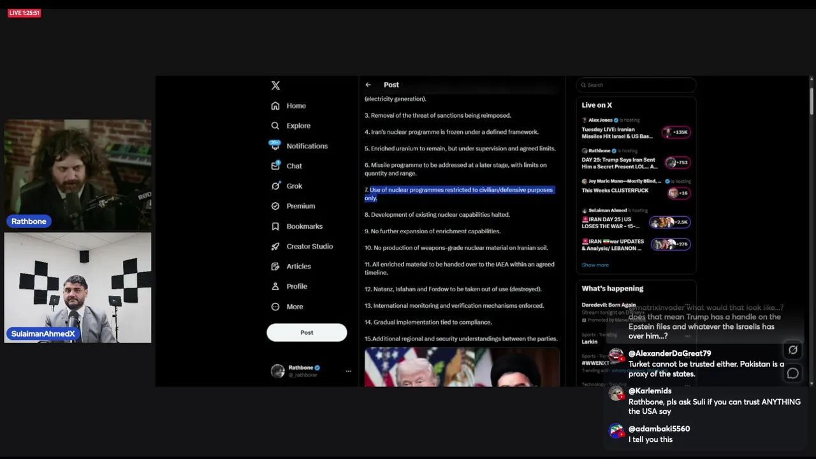Screen dimensions: 816x459
Task: Click the Profile person icon
Action: tap(275, 286)
